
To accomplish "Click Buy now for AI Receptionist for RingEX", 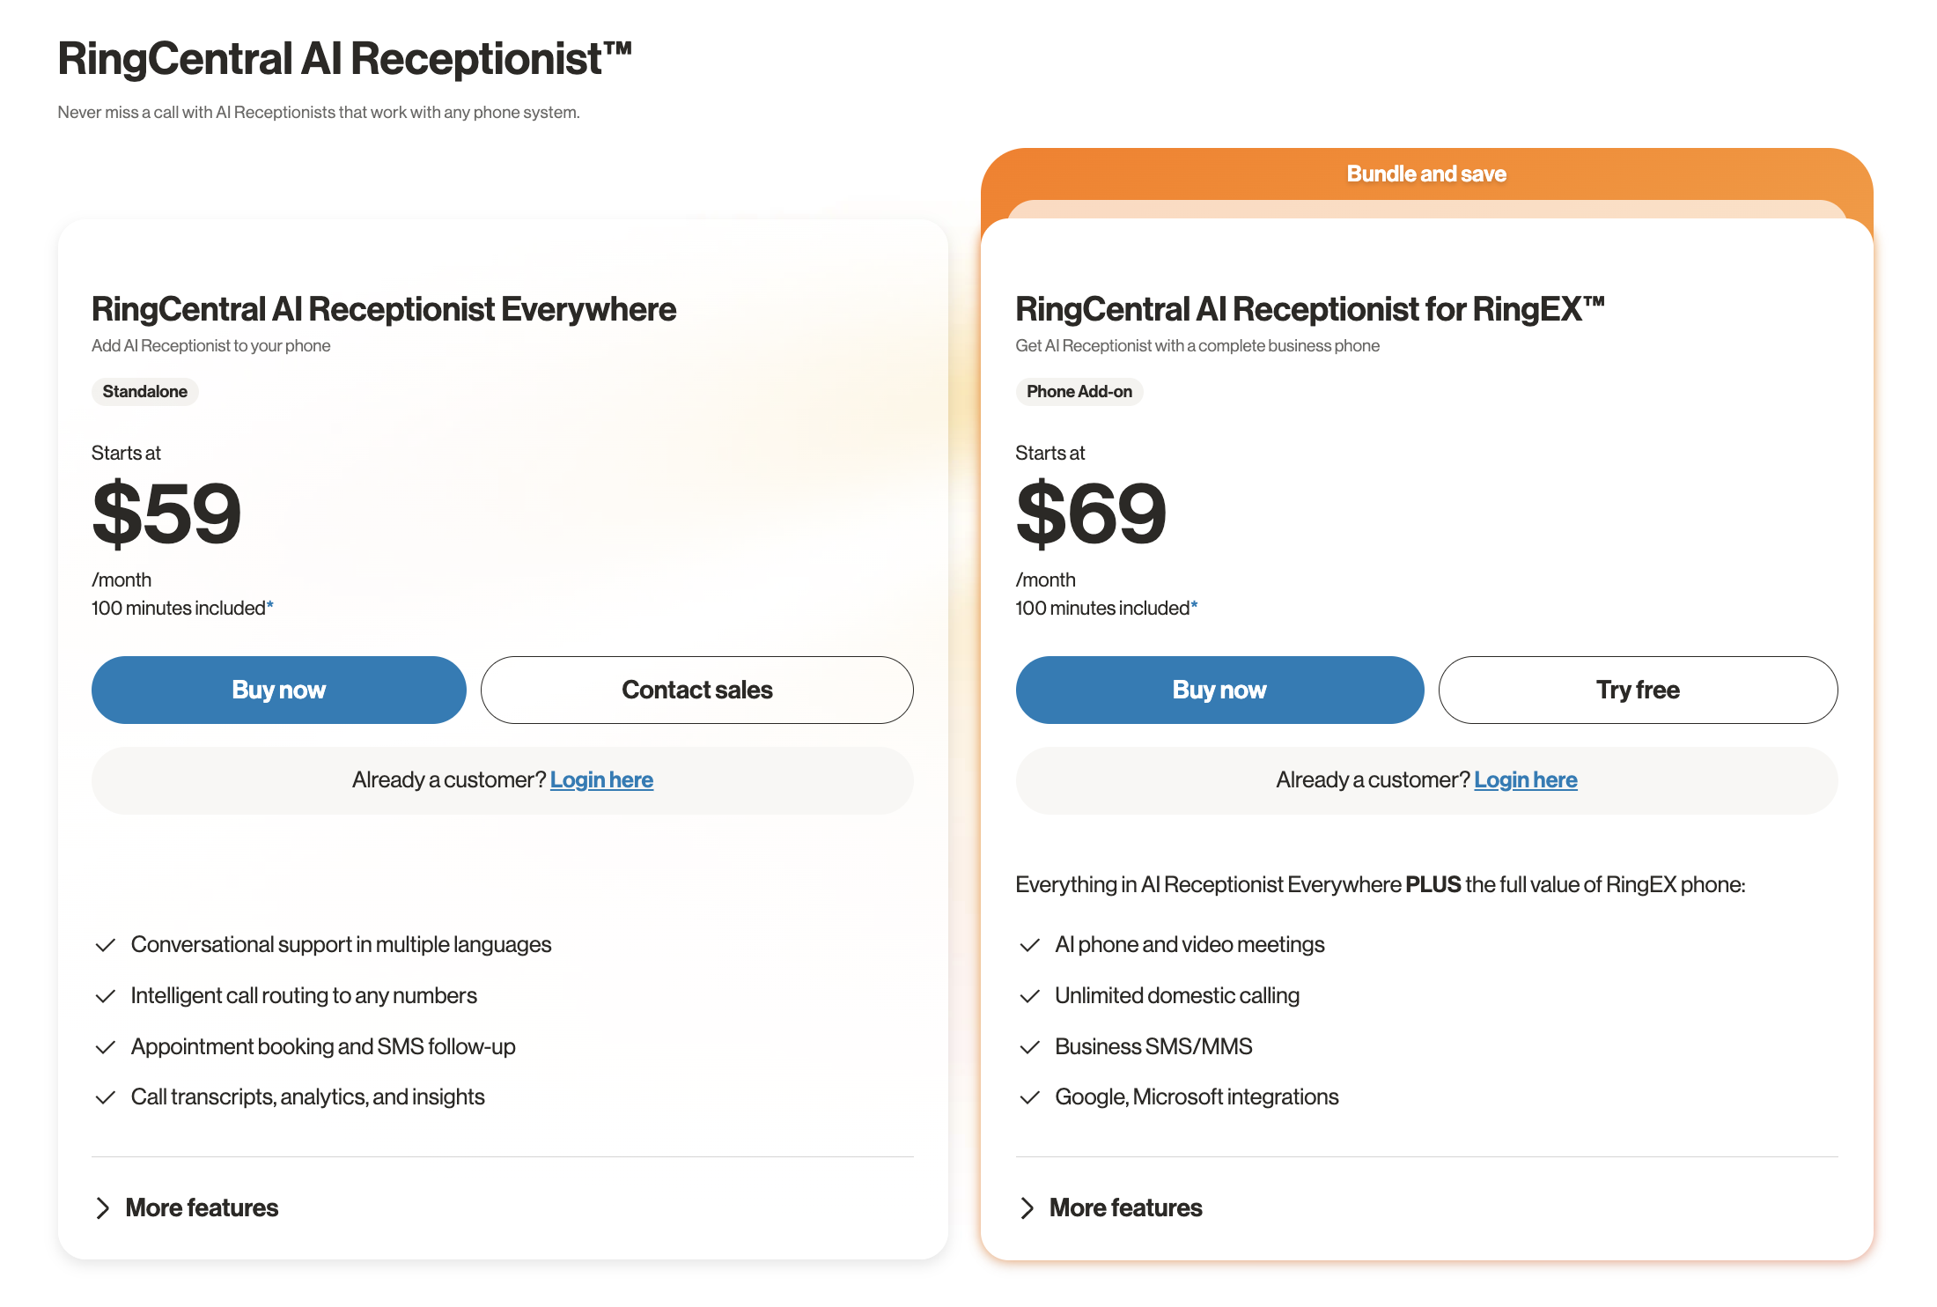I will 1219,690.
